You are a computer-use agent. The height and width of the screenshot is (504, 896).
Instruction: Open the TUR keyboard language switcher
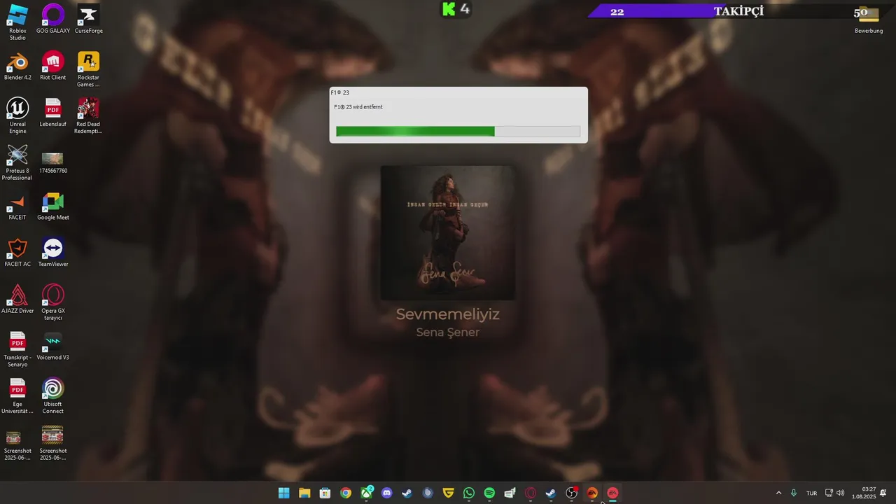(x=811, y=493)
